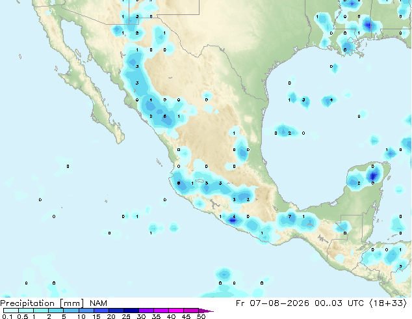The height and width of the screenshot is (319, 412).
Task: Click the 20–25 mm dark blue legend box
Action: [x=116, y=311]
